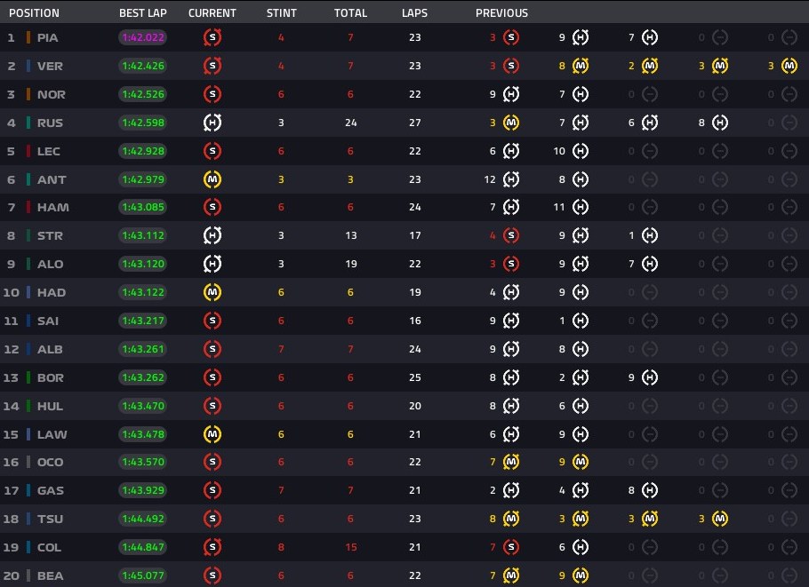Click VER's 1:42.426 best lap badge
809x587 pixels.
[143, 66]
